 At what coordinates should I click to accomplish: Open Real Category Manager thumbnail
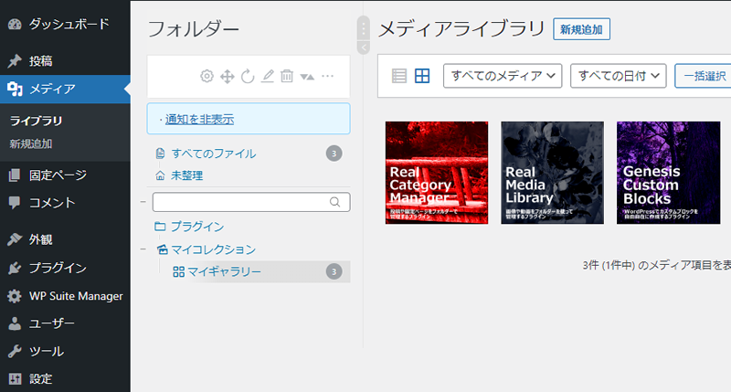tap(437, 173)
